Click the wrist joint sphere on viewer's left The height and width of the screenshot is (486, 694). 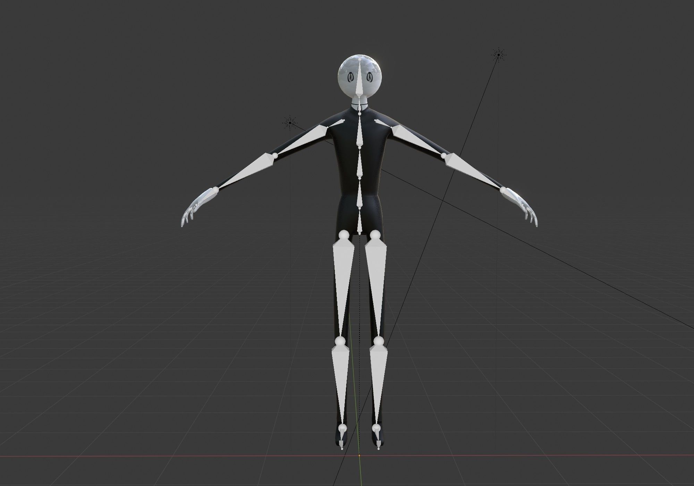coord(215,190)
